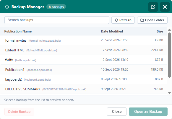Screen dimensions: 172x119
Task: Select the Publication1 backup row
Action: tap(84, 70)
